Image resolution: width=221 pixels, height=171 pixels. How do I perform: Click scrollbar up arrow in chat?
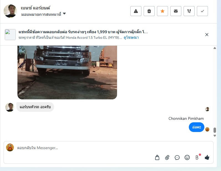click(x=215, y=48)
